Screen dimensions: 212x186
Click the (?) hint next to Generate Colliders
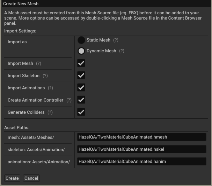click(50, 112)
